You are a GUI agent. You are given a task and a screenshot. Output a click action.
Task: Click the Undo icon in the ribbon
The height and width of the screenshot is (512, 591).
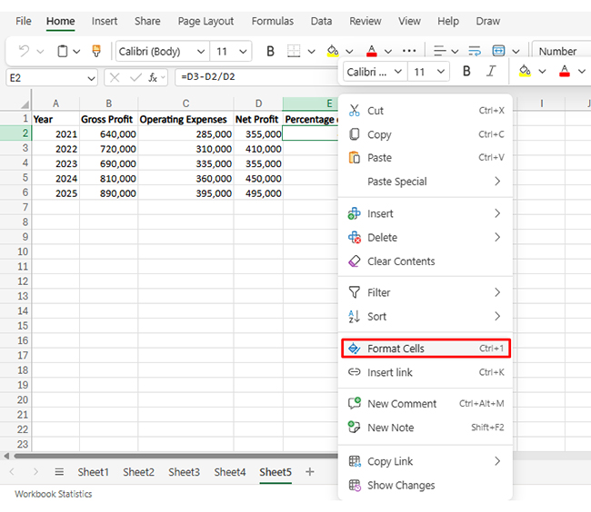[x=24, y=51]
